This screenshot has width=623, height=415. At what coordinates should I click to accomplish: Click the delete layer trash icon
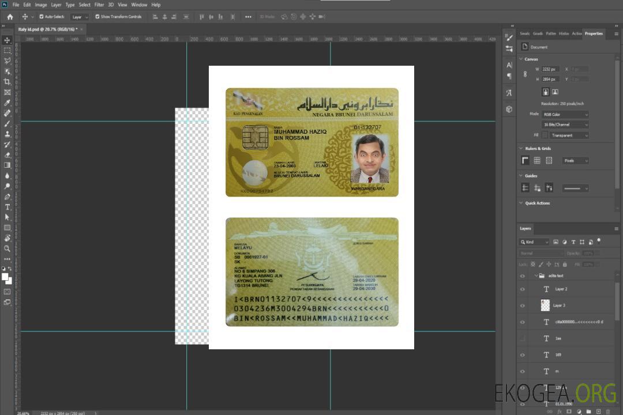point(608,412)
